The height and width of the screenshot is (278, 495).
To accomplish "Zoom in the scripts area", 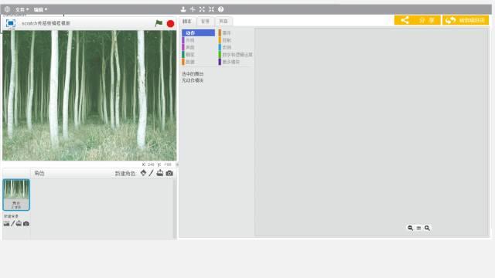I will (427, 228).
